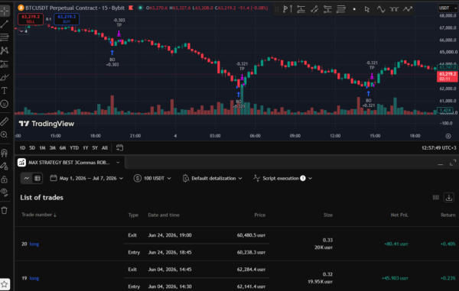The width and height of the screenshot is (459, 291).
Task: Click the BO +0.303 entry arrow marker
Action: (112, 58)
